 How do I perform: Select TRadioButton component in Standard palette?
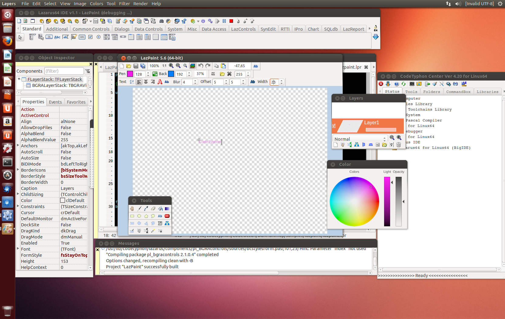(x=98, y=37)
